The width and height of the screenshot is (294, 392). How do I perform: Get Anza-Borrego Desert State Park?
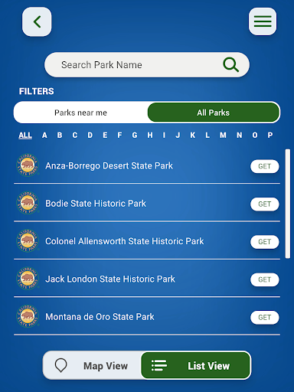click(x=265, y=166)
